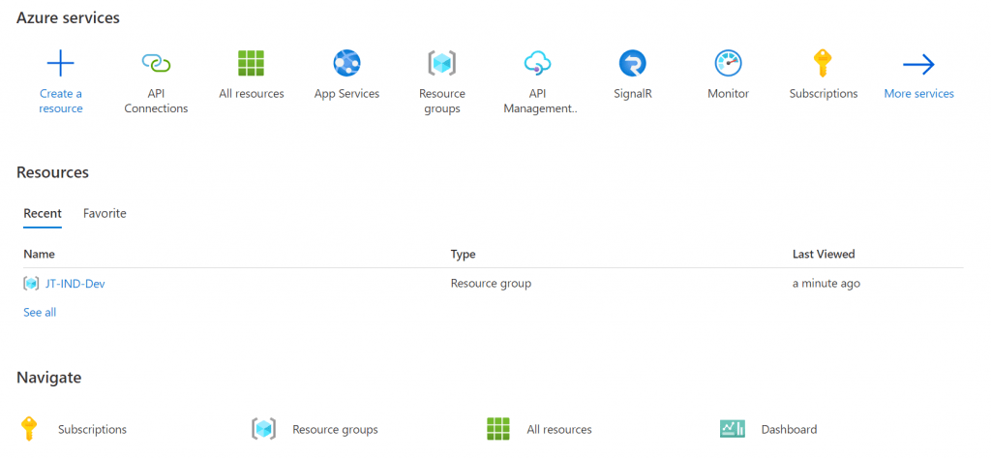The image size is (991, 459).
Task: Click the More services arrow icon
Action: [x=918, y=63]
